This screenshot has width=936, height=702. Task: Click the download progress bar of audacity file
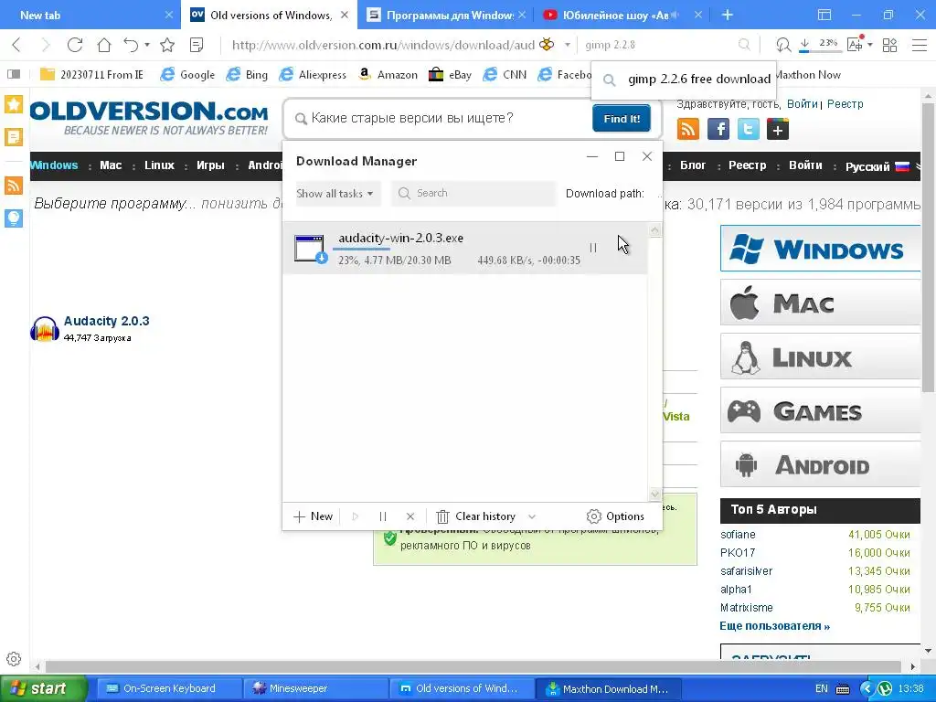[x=362, y=249]
